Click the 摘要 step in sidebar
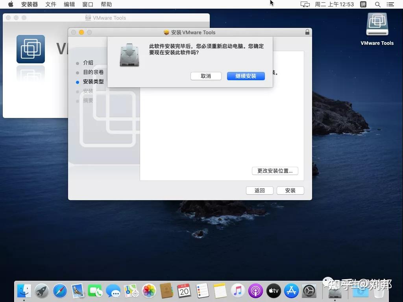The image size is (403, 302). coord(88,100)
